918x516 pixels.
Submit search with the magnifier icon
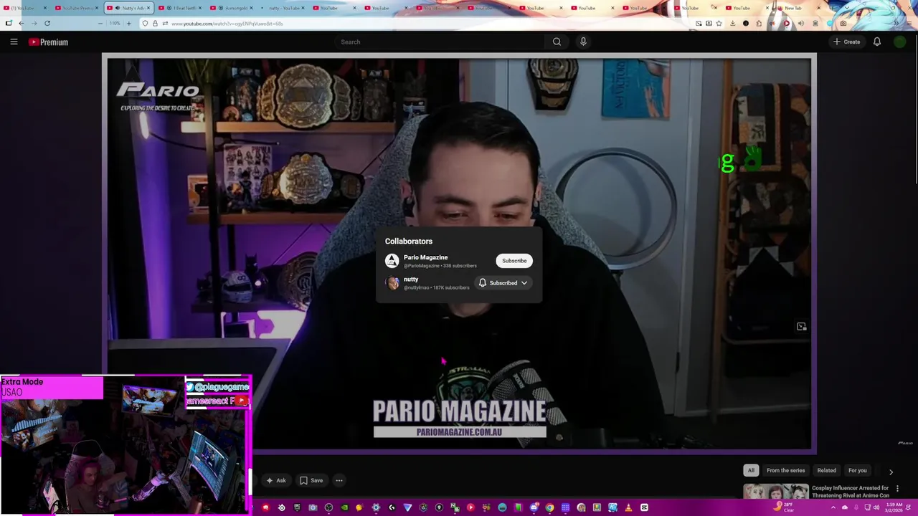[x=557, y=42]
